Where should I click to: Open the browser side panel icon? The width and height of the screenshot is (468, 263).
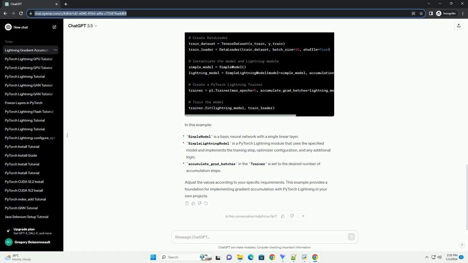tap(431, 14)
